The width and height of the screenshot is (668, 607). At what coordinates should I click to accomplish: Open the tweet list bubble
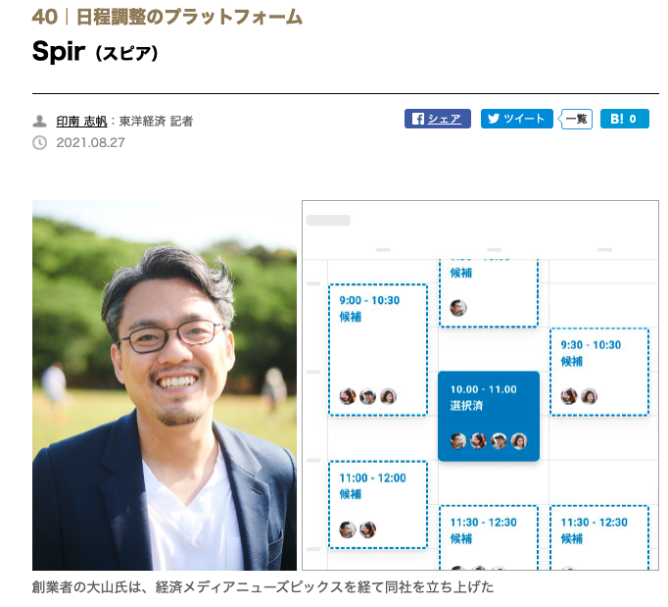point(577,119)
